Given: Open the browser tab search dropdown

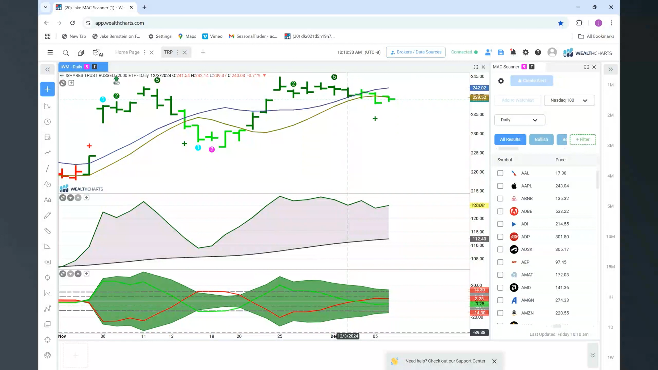Looking at the screenshot, I should click(45, 7).
